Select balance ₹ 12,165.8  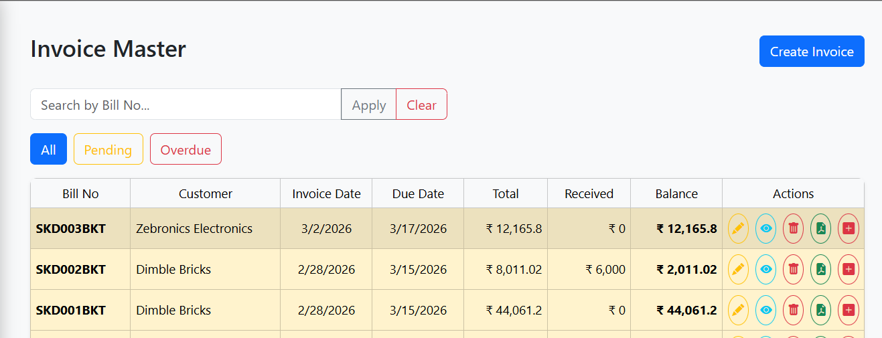point(676,228)
